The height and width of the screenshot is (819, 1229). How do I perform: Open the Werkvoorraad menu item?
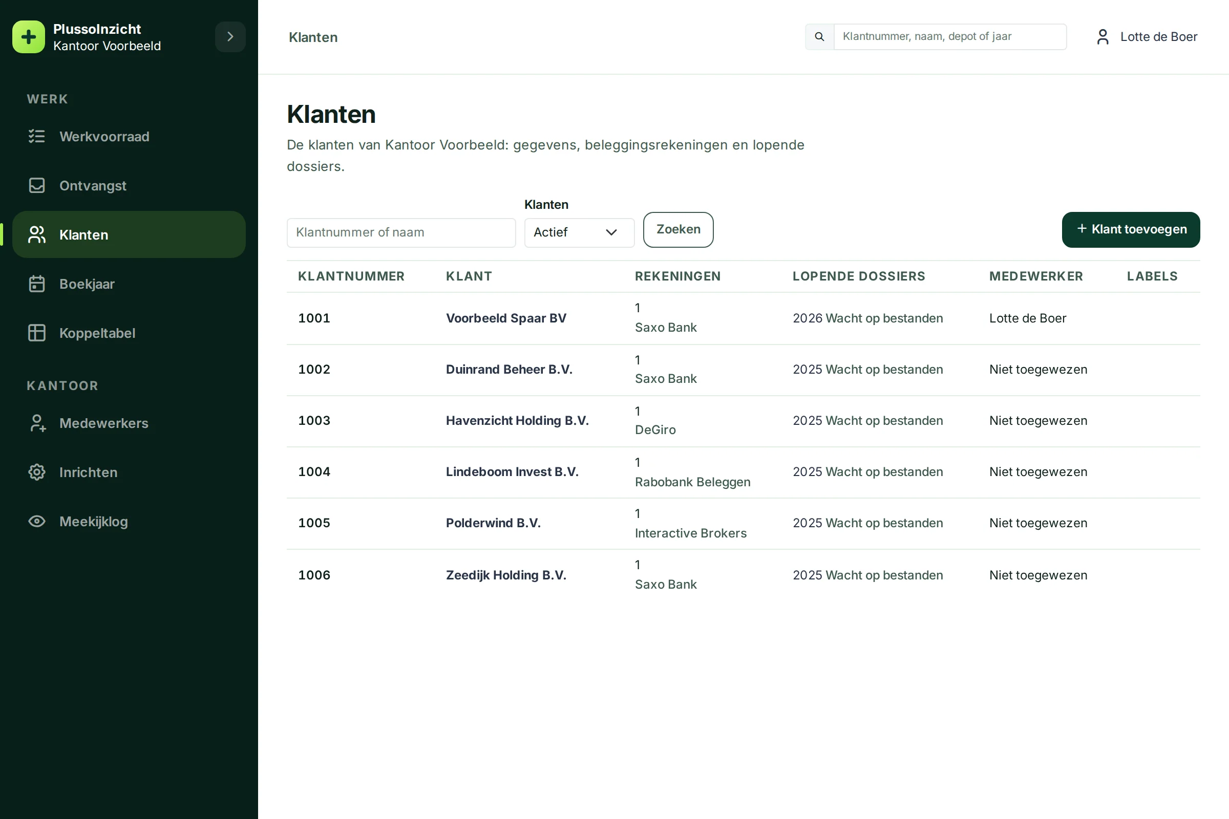129,136
